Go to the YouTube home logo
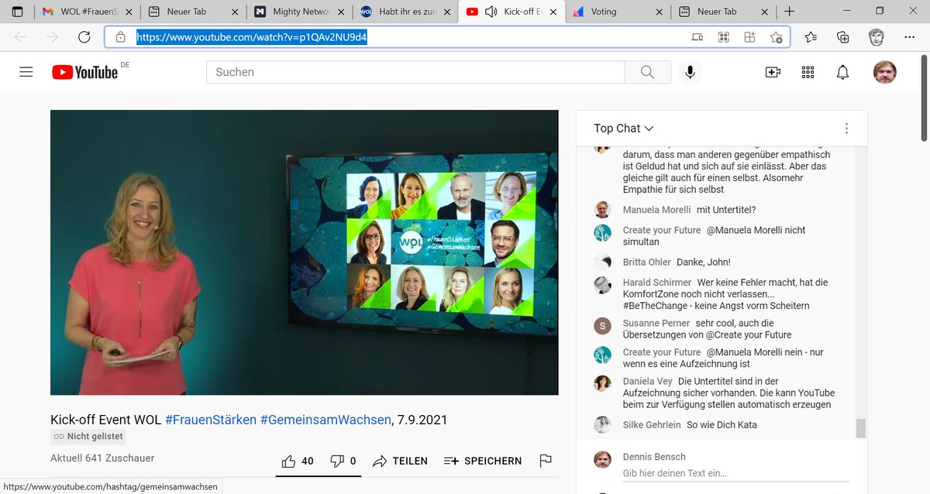 [x=85, y=72]
